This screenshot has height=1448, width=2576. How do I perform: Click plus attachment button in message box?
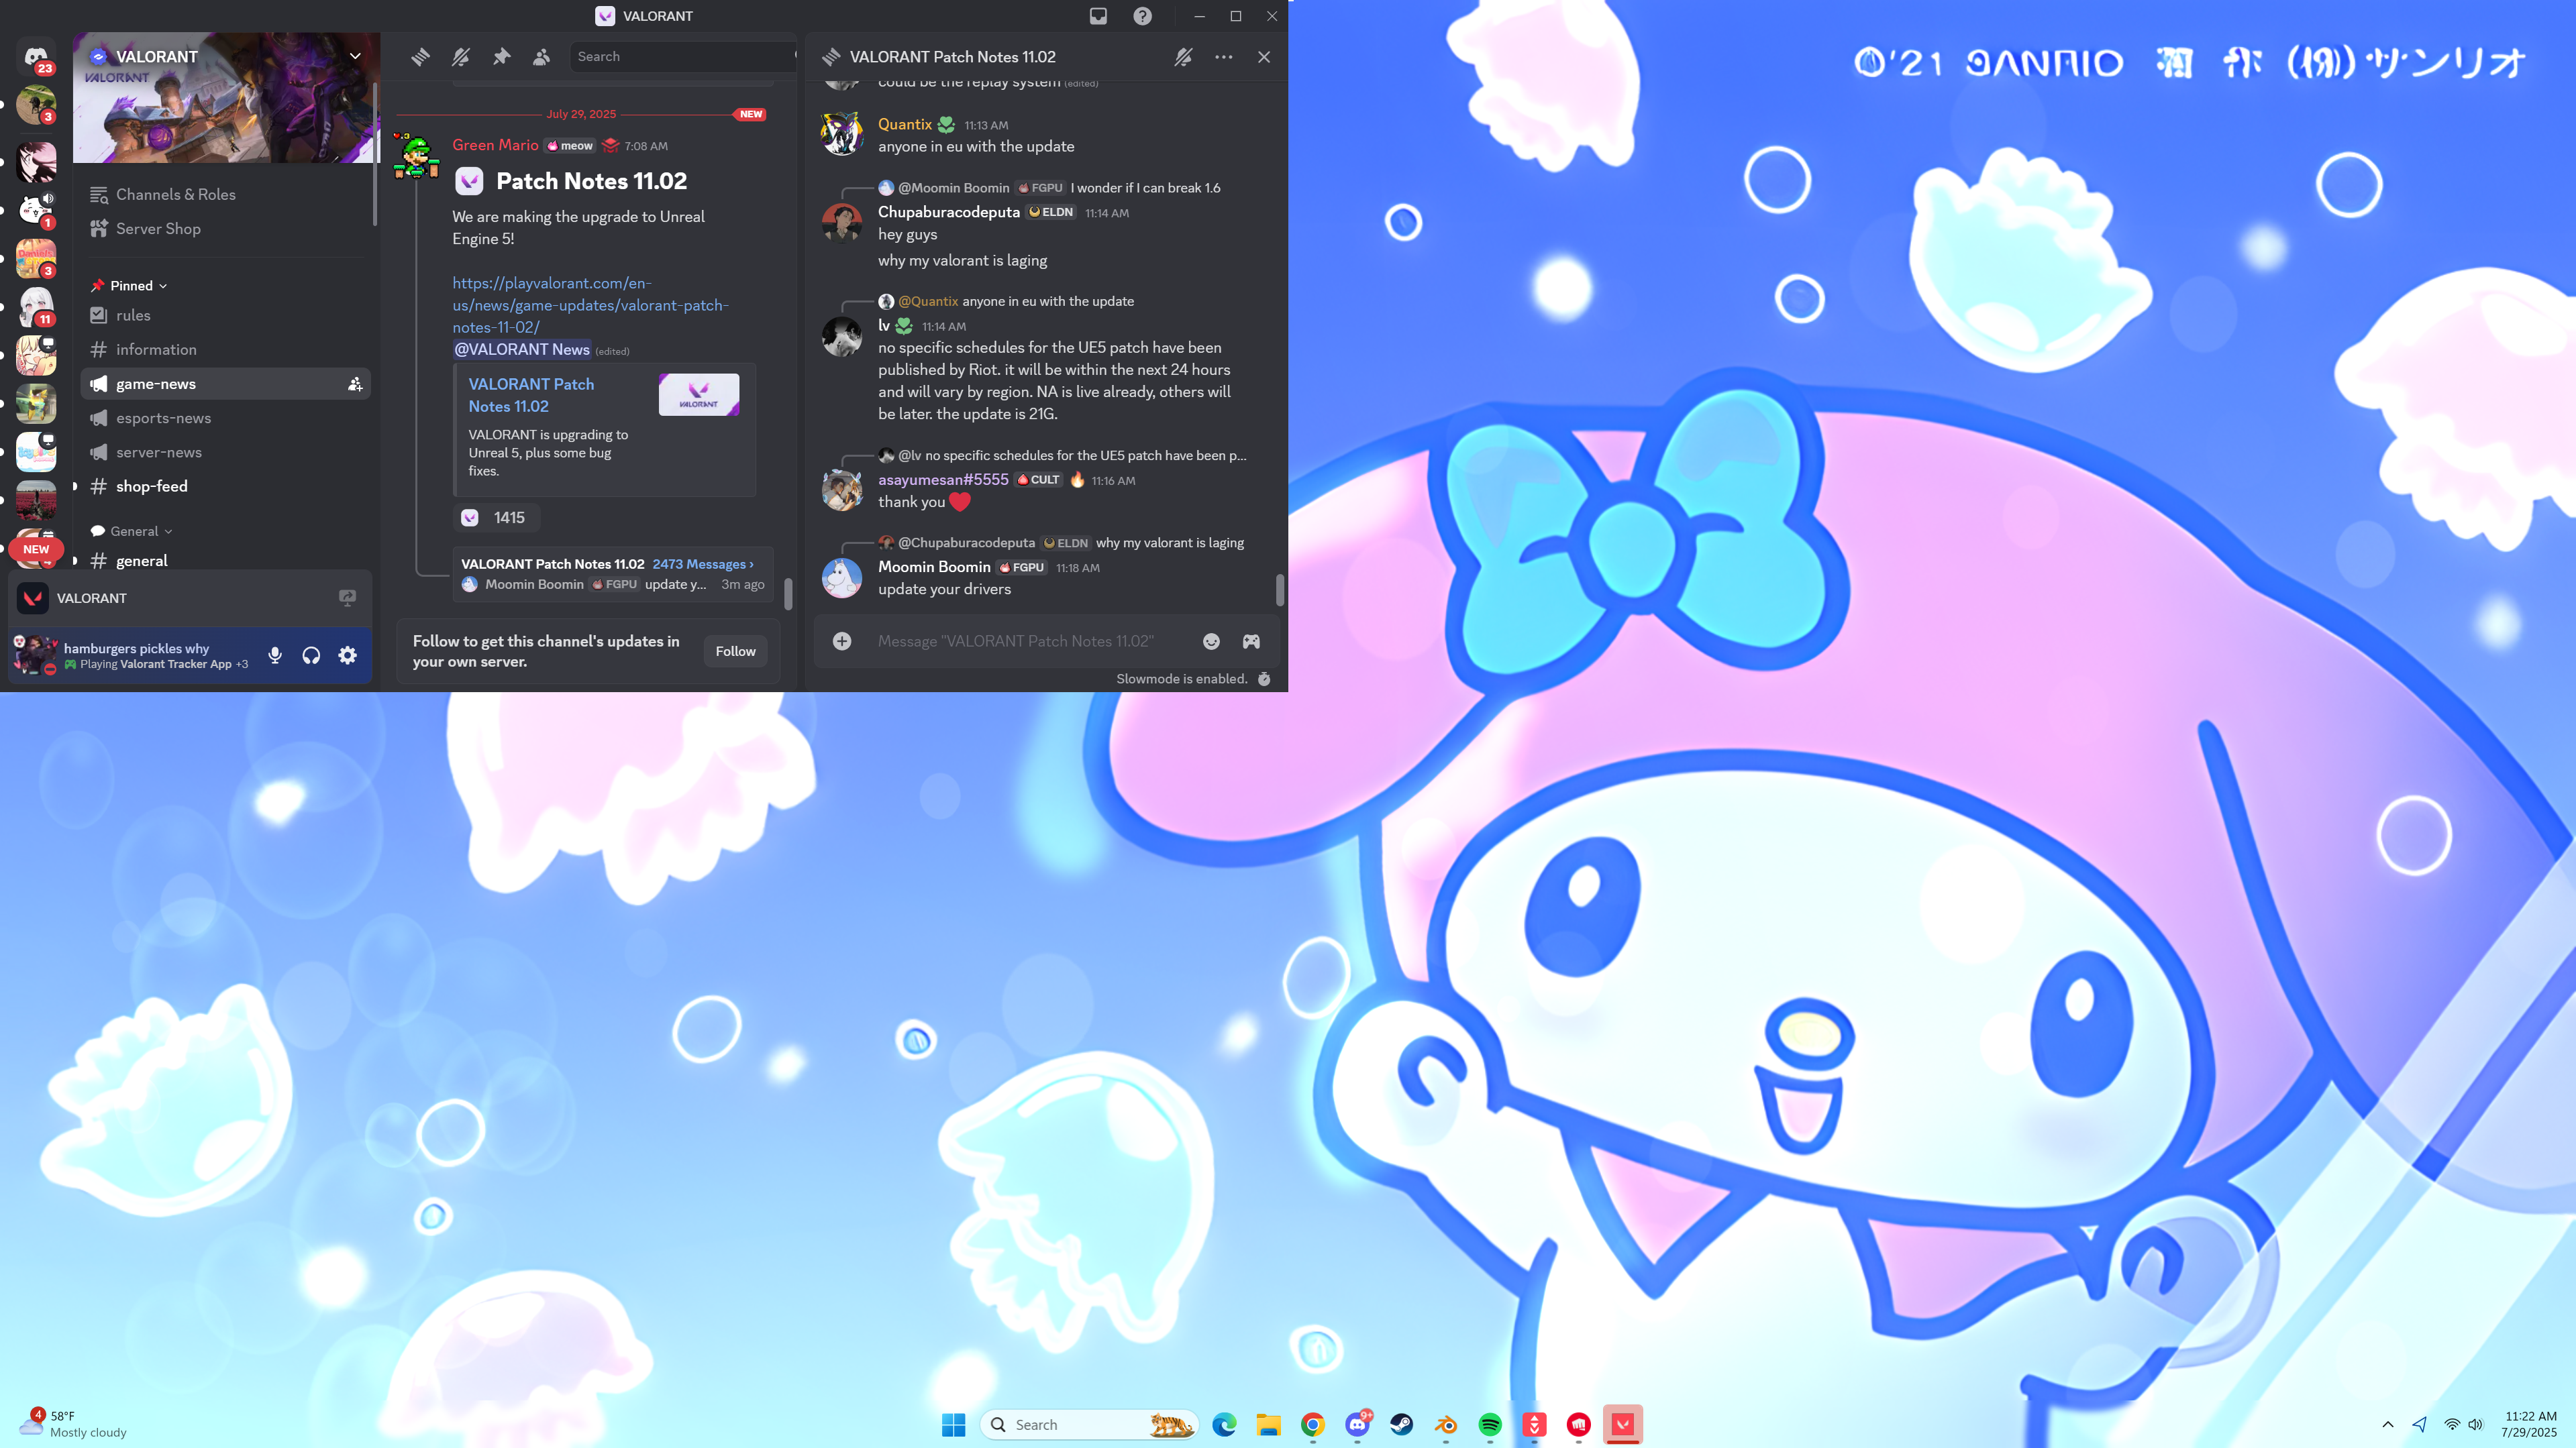point(842,642)
